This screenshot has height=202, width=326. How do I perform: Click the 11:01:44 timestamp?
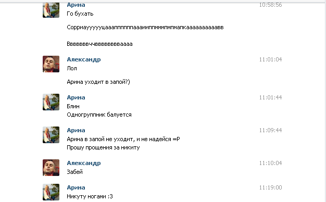pyautogui.click(x=270, y=97)
